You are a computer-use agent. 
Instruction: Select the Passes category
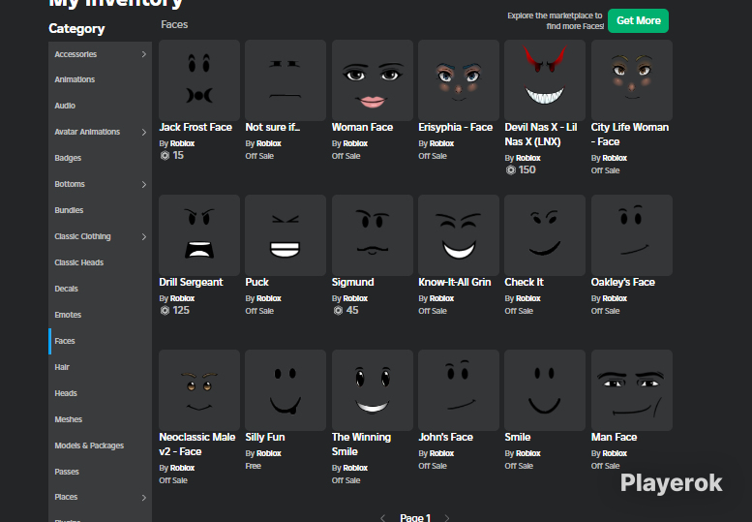pyautogui.click(x=101, y=472)
